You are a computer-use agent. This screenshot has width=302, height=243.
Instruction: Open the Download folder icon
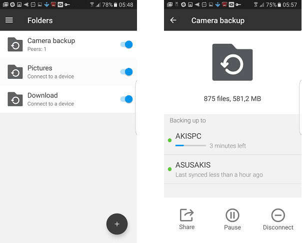[x=15, y=99]
